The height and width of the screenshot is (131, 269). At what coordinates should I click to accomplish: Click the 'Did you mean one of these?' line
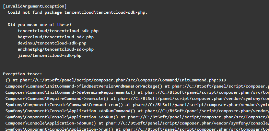pos(40,25)
